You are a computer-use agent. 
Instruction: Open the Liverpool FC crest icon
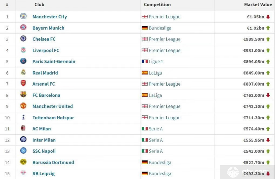click(23, 50)
